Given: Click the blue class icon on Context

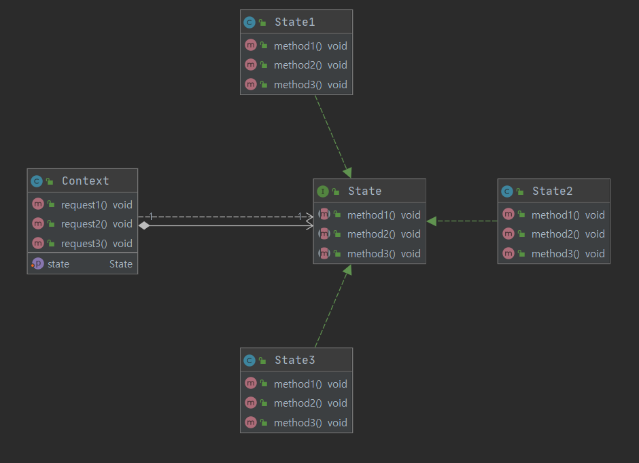Looking at the screenshot, I should coord(35,181).
